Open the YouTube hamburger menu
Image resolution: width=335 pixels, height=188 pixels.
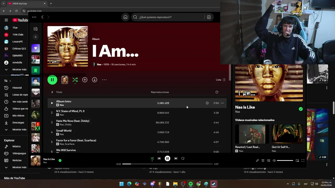point(6,20)
